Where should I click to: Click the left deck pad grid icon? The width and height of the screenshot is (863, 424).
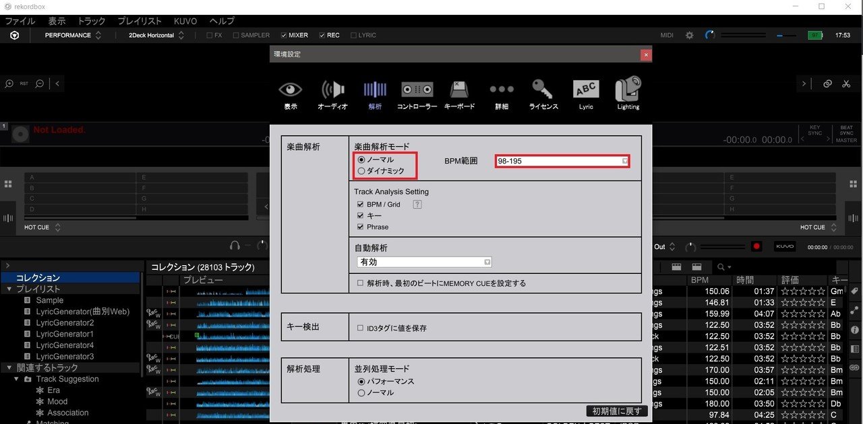[x=8, y=184]
